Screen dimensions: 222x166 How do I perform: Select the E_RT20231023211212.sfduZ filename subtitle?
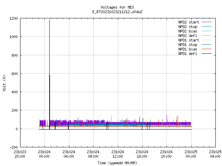coord(117,12)
